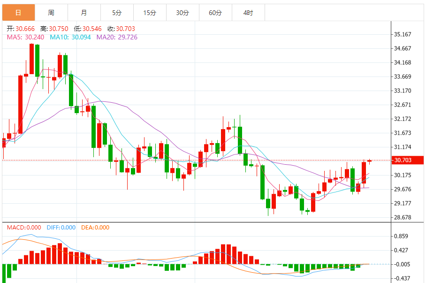
Task: Click the DEA:0.000 indicator label
Action: pos(95,228)
